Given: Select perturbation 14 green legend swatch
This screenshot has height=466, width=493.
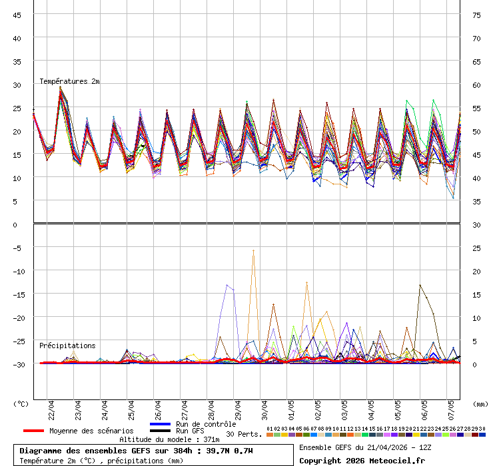Looking at the screenshot, I should (x=365, y=435).
